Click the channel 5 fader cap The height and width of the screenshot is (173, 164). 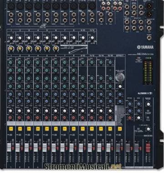(x=45, y=148)
